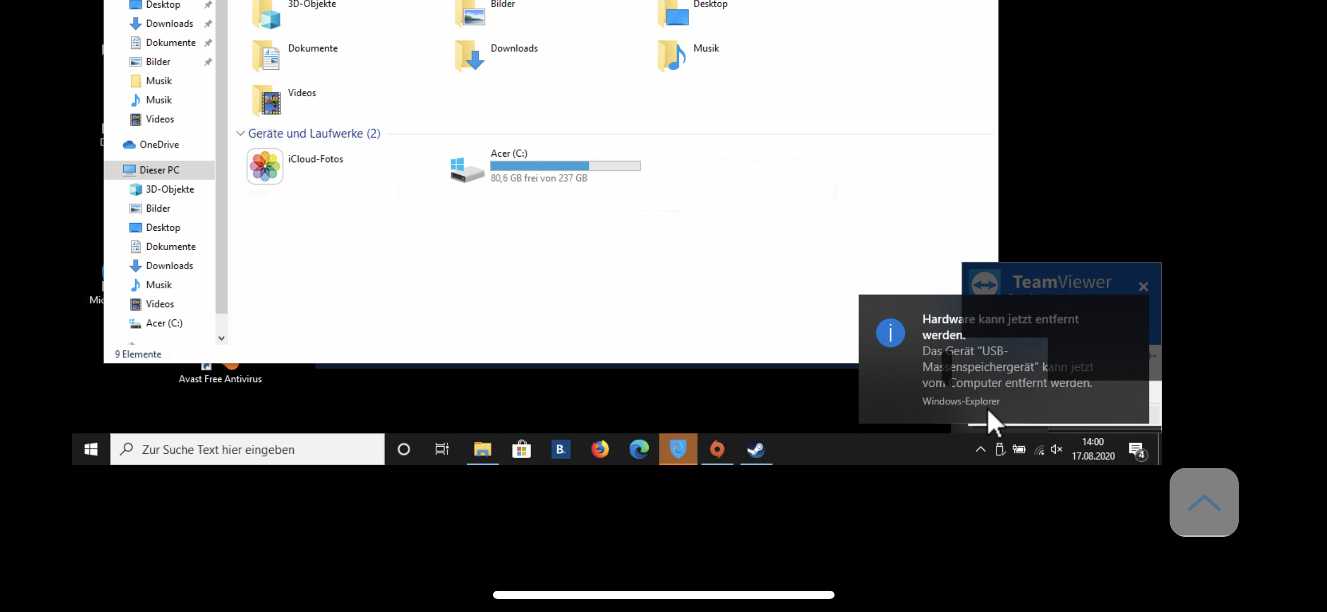Type in the taskbar search box
Screen dimensions: 1327x612
(248, 449)
